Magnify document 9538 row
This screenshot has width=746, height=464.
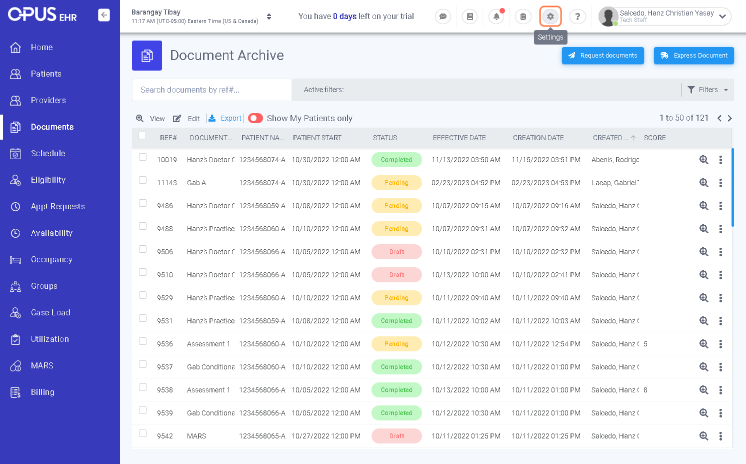point(704,390)
